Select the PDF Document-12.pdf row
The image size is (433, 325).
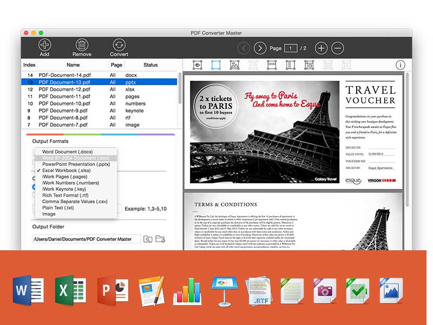tap(100, 89)
